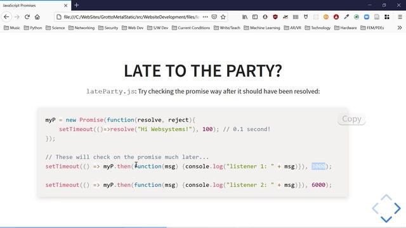Navigate up with the slide up arrow

386,198
